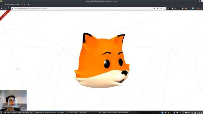
Task: Click the cloud sync tray icon
Action: pyautogui.click(x=171, y=113)
